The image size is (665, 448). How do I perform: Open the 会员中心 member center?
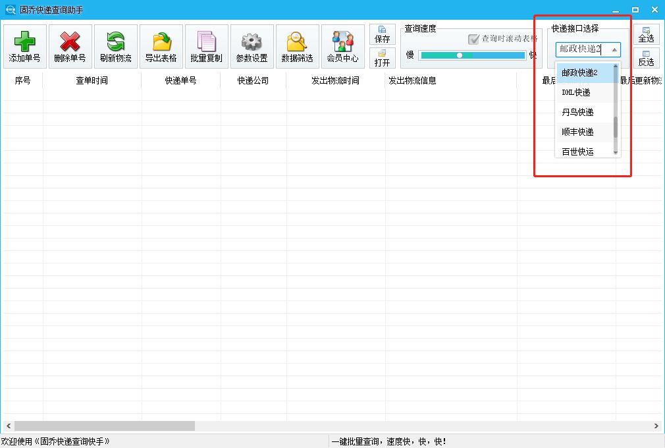tap(342, 46)
